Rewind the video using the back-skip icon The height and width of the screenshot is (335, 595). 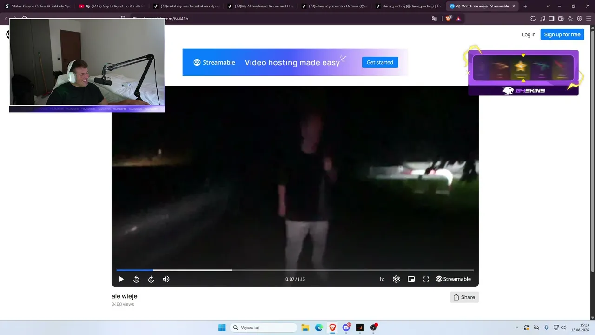pos(136,279)
